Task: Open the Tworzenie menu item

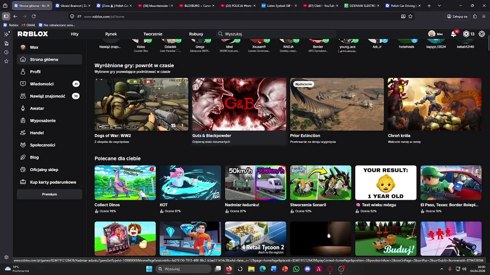Action: (x=153, y=34)
